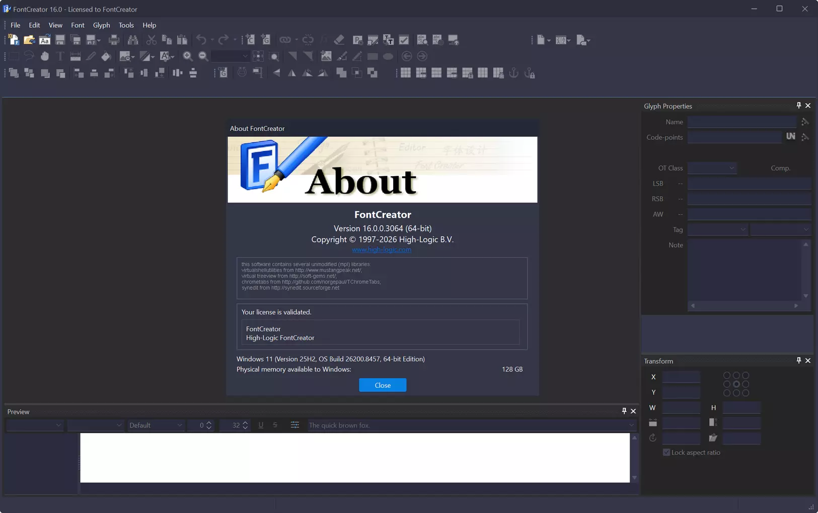This screenshot has width=818, height=513.
Task: Select the top-center transform origin radio button
Action: coord(736,376)
